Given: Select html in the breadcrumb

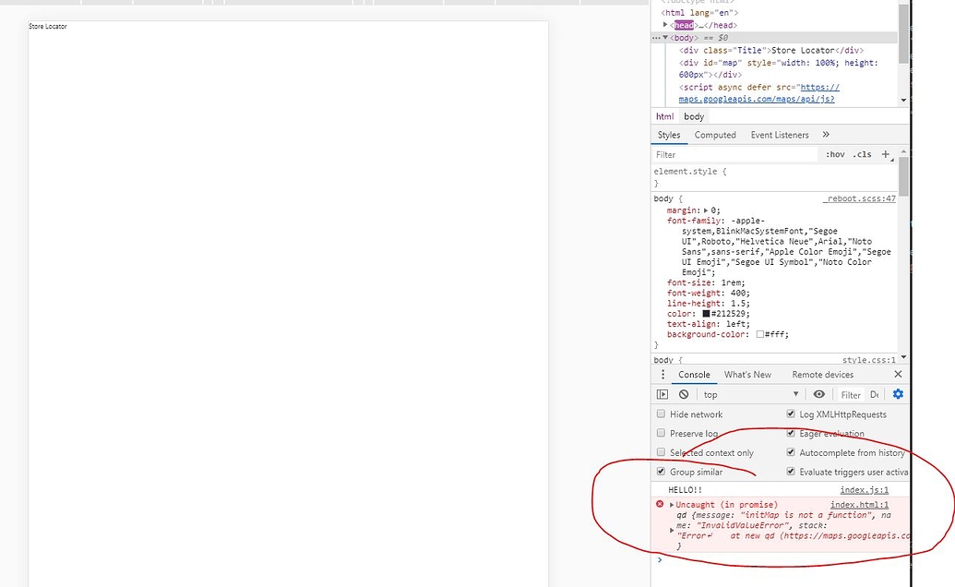Looking at the screenshot, I should 664,116.
